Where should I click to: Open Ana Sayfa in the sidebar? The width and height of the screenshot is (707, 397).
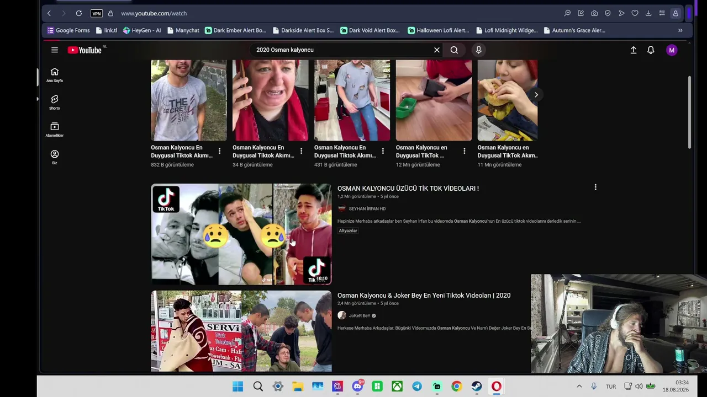click(x=55, y=75)
